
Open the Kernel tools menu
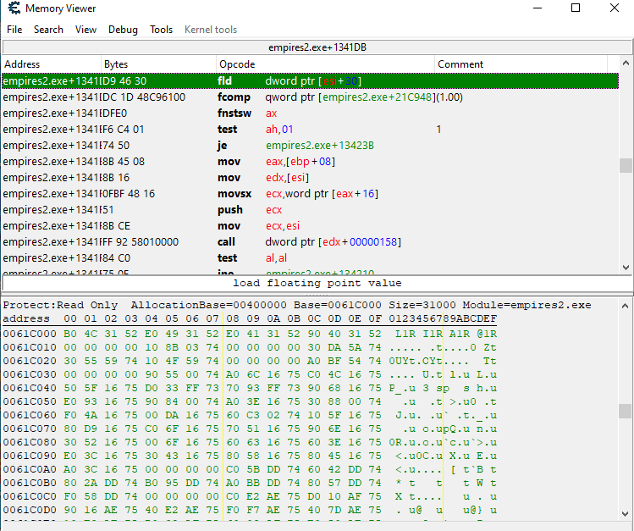coord(211,30)
